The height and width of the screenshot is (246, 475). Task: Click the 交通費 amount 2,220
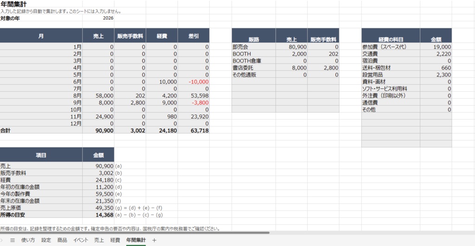click(x=436, y=54)
